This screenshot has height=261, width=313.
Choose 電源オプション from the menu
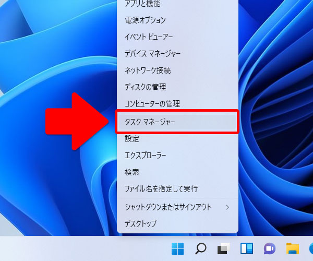coord(177,20)
